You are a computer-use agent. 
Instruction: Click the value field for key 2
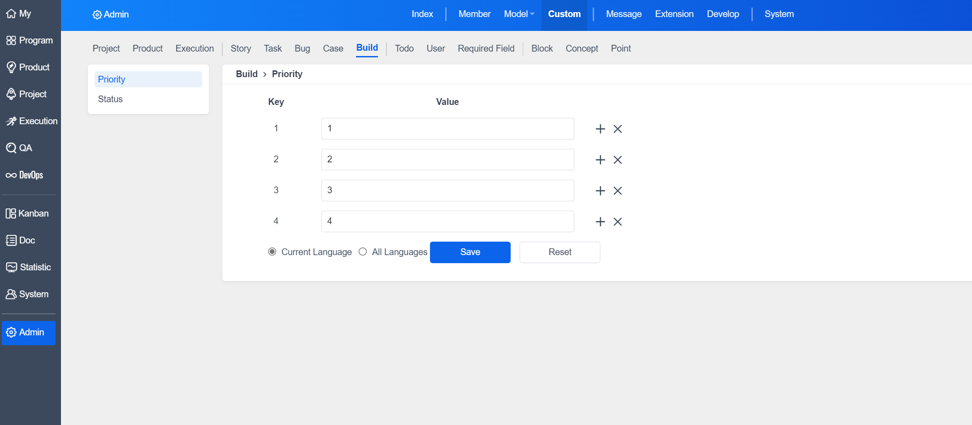447,160
